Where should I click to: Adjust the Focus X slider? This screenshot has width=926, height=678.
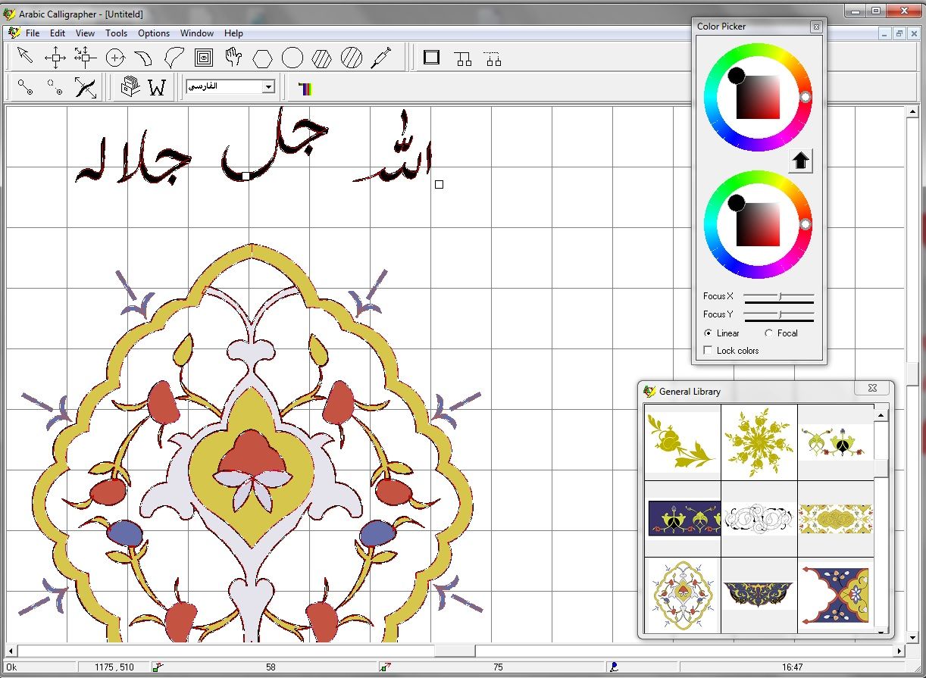coord(779,296)
